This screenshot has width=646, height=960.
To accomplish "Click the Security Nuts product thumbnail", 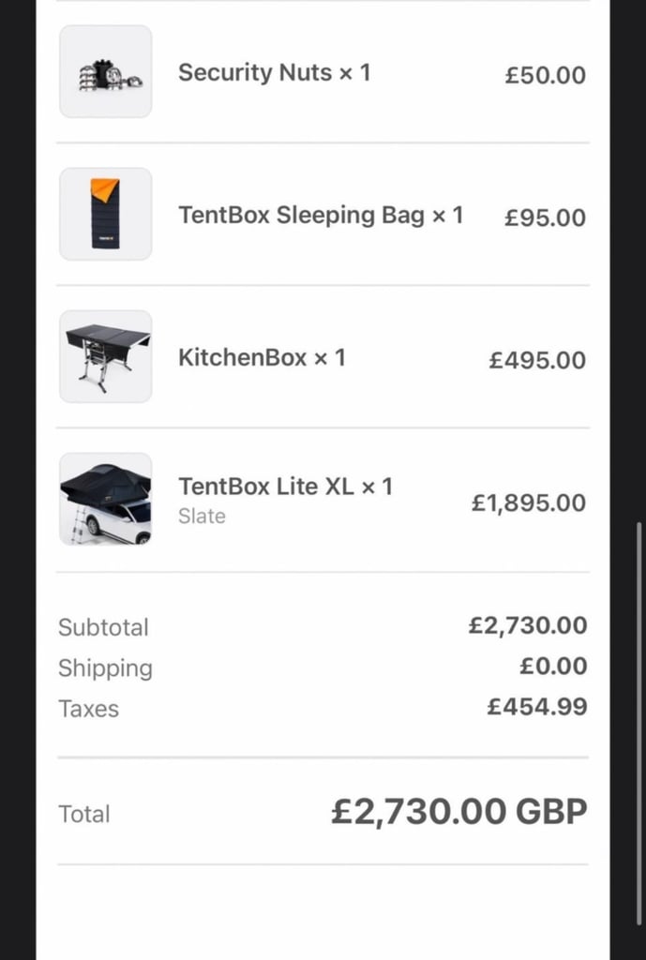I will click(105, 71).
